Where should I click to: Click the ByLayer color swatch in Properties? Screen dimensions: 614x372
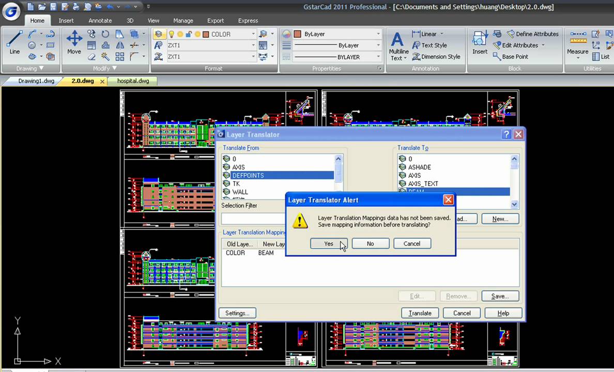(x=298, y=34)
